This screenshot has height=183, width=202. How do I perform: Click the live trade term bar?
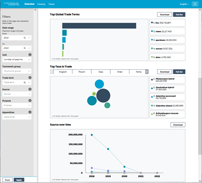99,26
